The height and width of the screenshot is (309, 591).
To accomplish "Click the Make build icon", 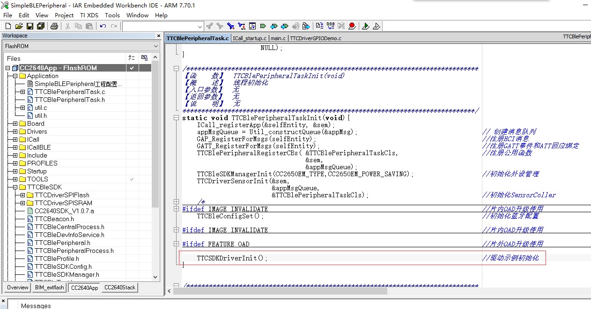I will [x=331, y=26].
